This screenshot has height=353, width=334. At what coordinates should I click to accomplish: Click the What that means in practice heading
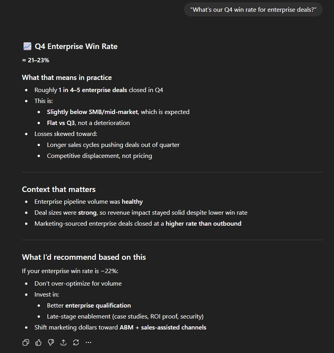tap(67, 77)
